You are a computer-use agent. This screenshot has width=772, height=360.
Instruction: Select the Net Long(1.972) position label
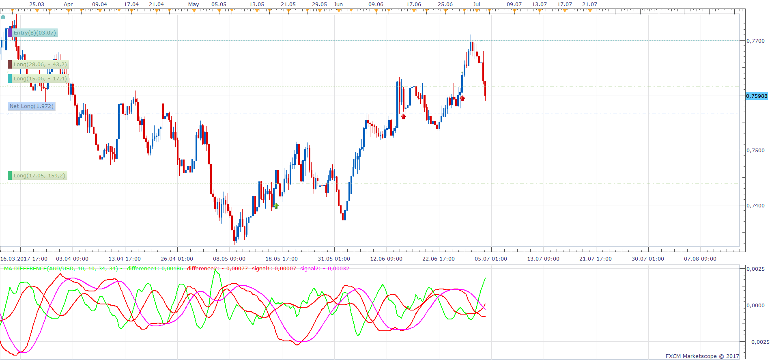click(x=32, y=106)
